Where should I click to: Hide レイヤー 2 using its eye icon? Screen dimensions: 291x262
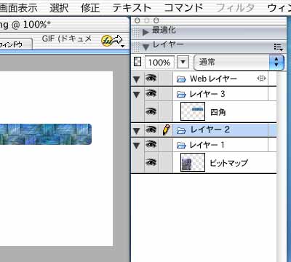[x=151, y=130]
